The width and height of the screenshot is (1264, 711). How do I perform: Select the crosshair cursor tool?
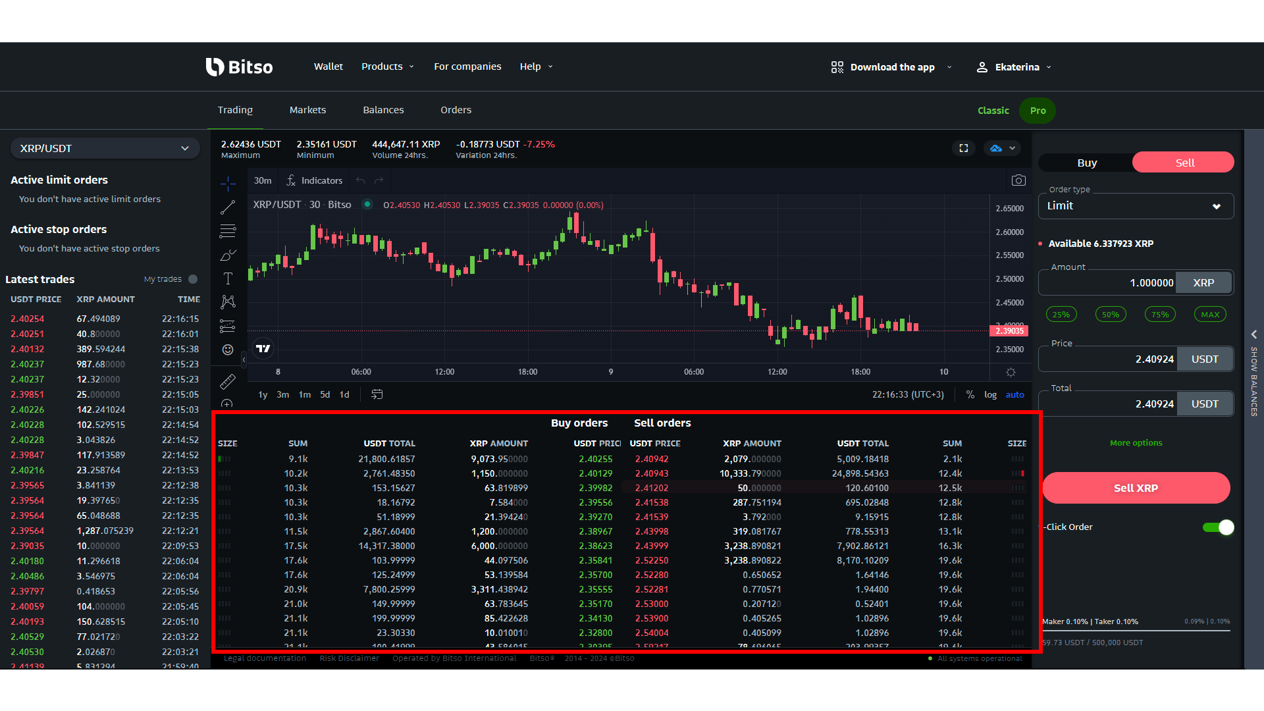coord(228,183)
